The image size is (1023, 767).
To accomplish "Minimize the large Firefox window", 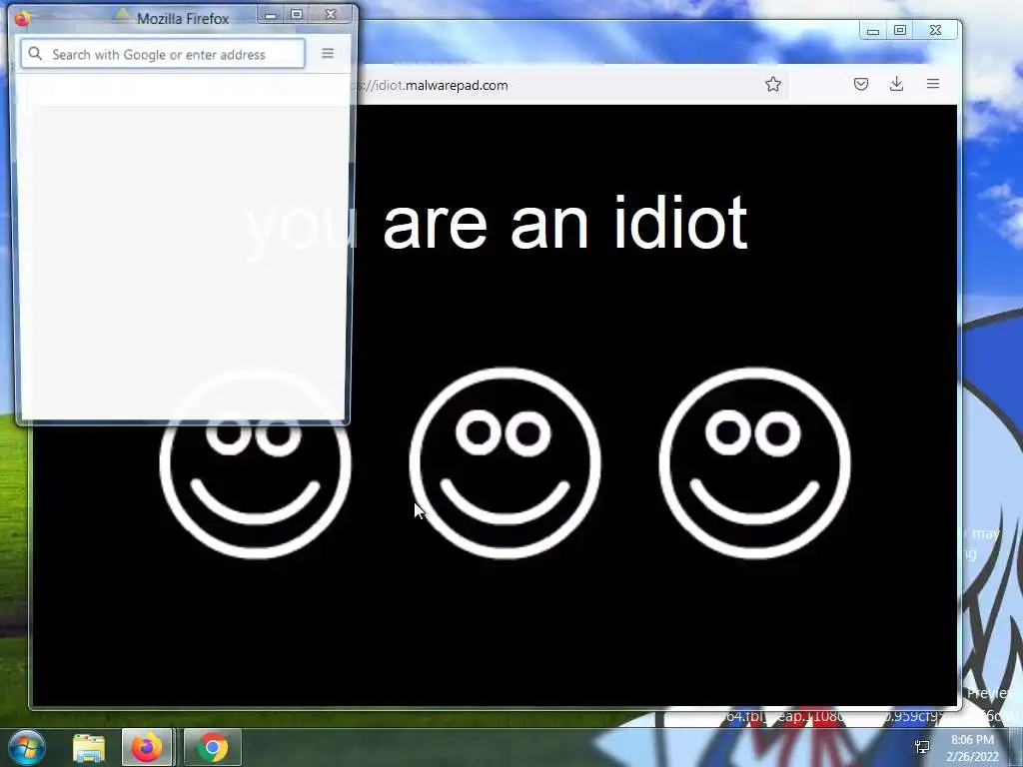I will [x=873, y=31].
